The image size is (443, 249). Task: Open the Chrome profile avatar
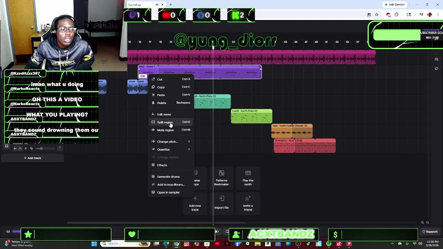click(430, 15)
